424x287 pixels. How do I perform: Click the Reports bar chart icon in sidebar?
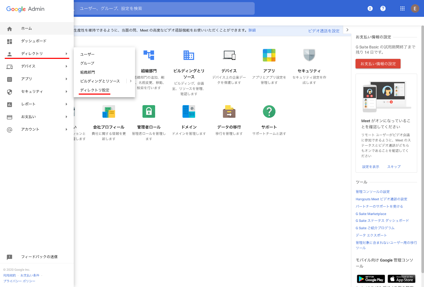pyautogui.click(x=9, y=104)
